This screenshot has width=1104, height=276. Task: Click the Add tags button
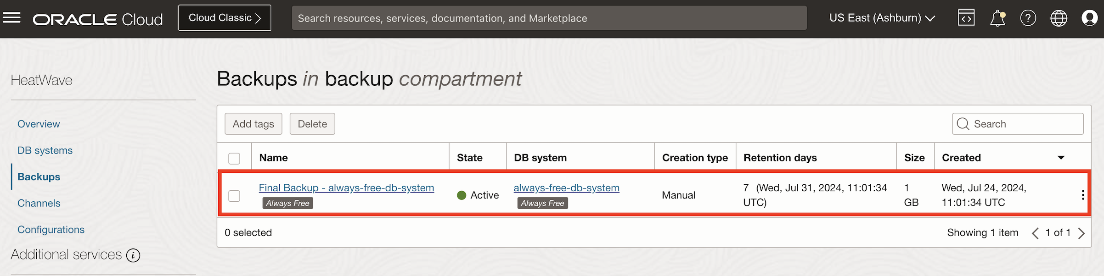click(x=253, y=124)
